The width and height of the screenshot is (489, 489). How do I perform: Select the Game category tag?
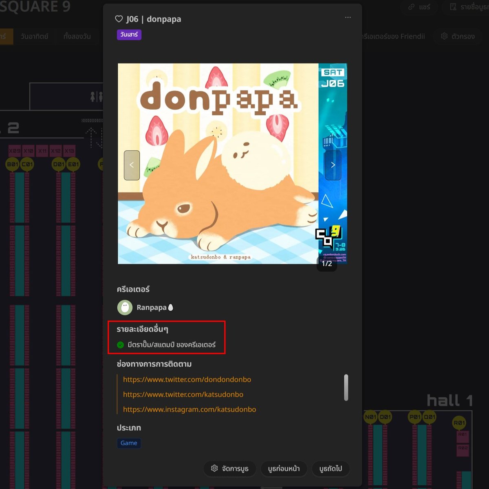coord(129,443)
